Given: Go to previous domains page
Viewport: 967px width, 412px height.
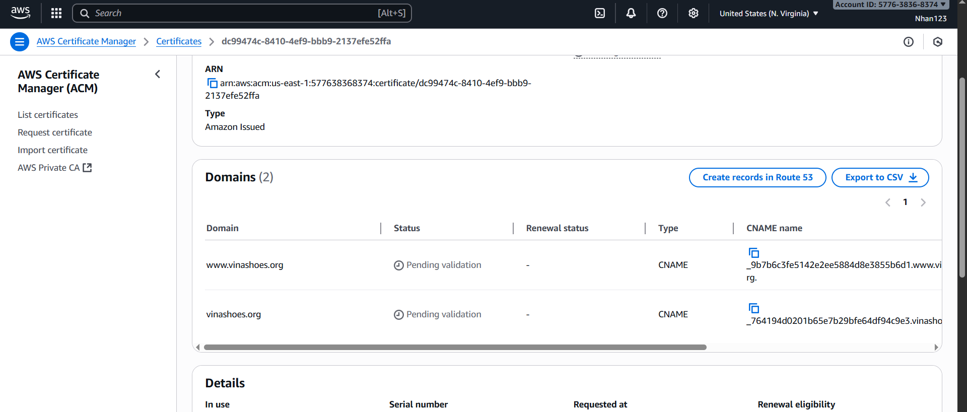Looking at the screenshot, I should pyautogui.click(x=888, y=202).
